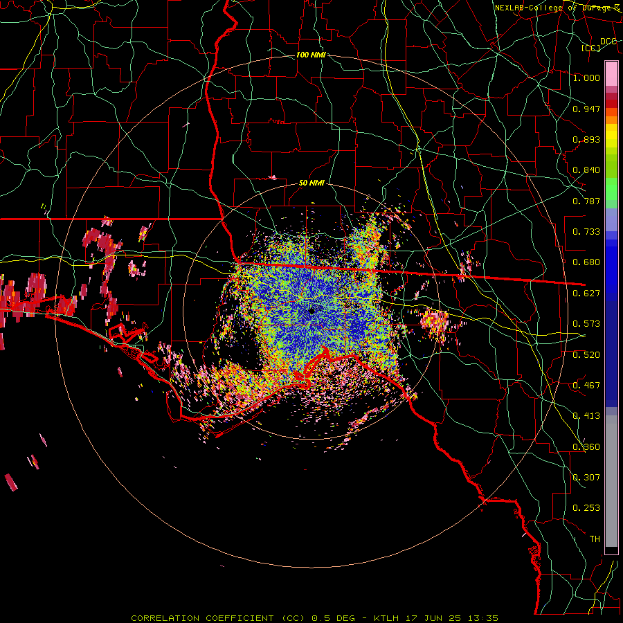The image size is (623, 623).
Task: Click the 0.573 scale value
Action: (x=586, y=323)
